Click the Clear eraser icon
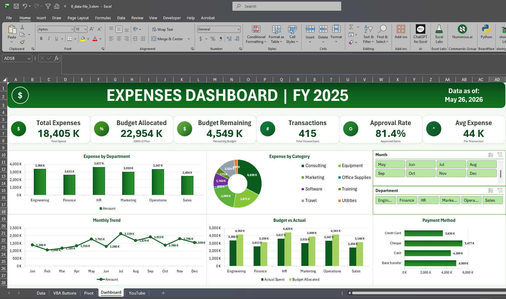The height and width of the screenshot is (299, 506). pos(351,42)
